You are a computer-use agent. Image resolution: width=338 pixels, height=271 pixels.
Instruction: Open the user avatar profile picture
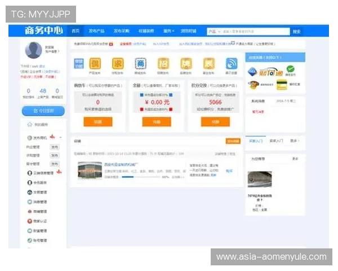point(33,50)
